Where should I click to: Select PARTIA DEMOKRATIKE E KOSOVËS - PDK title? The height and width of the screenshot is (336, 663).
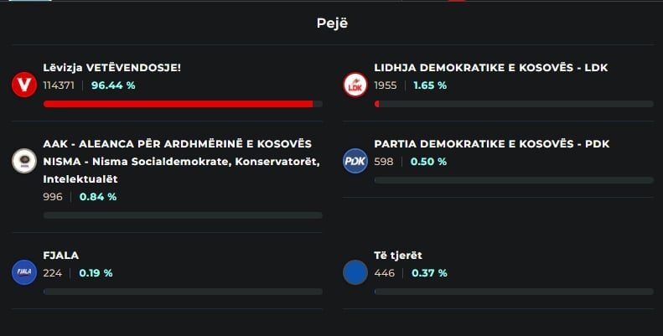491,143
